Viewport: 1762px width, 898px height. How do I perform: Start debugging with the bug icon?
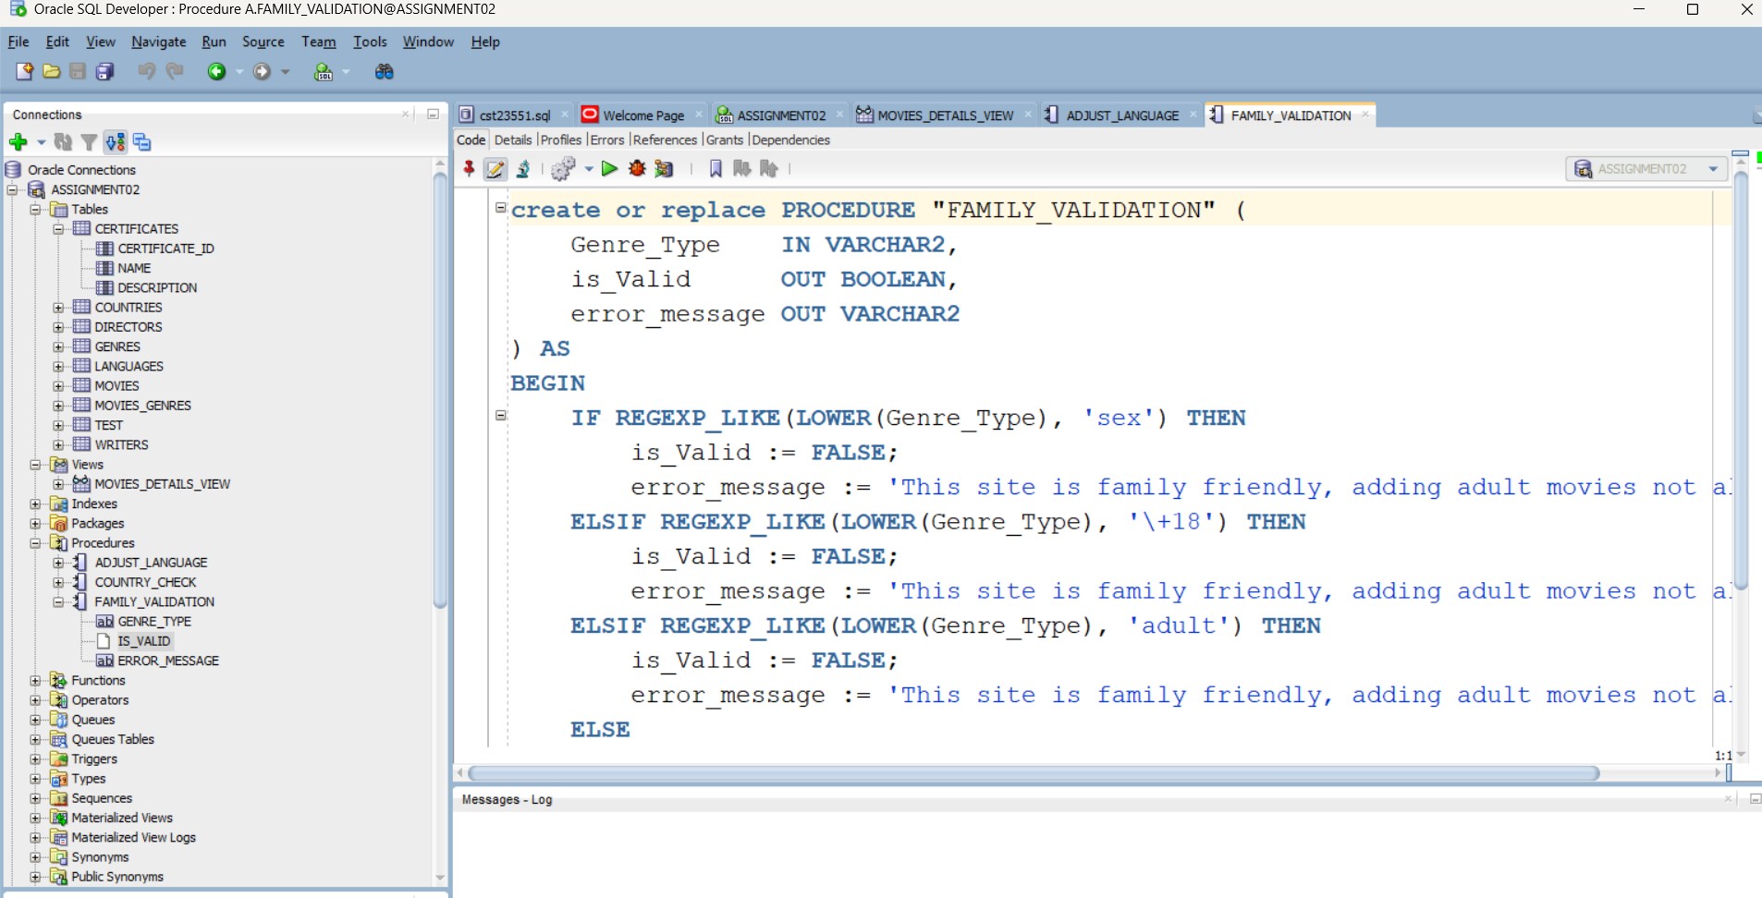pos(636,169)
